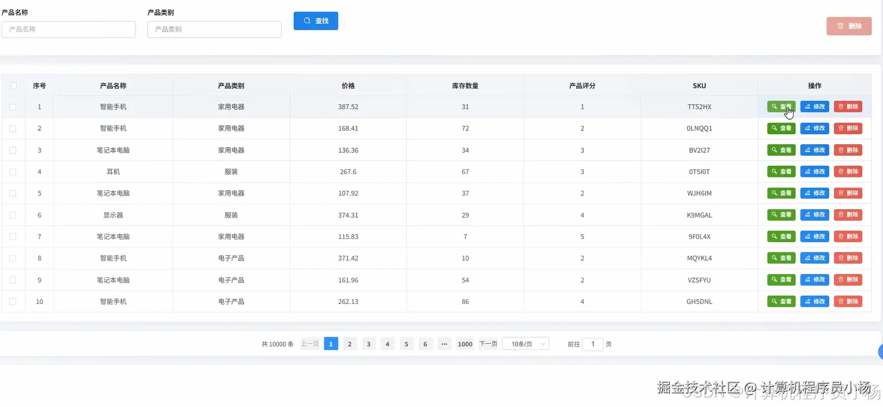The height and width of the screenshot is (407, 883).
Task: View product with SKU MQYKL4
Action: [x=781, y=258]
